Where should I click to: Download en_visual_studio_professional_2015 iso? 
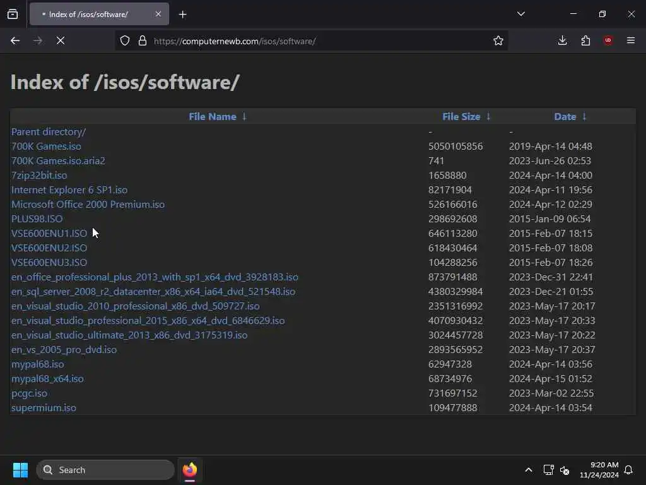(148, 320)
